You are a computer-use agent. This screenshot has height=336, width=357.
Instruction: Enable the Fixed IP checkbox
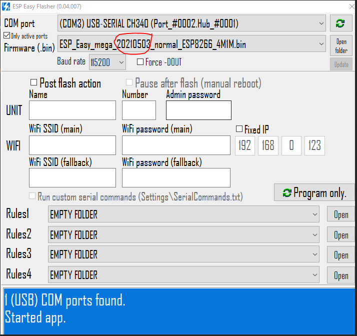click(x=239, y=129)
